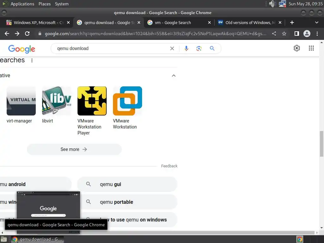This screenshot has width=324, height=243.
Task: Reload the current page
Action: point(27,34)
